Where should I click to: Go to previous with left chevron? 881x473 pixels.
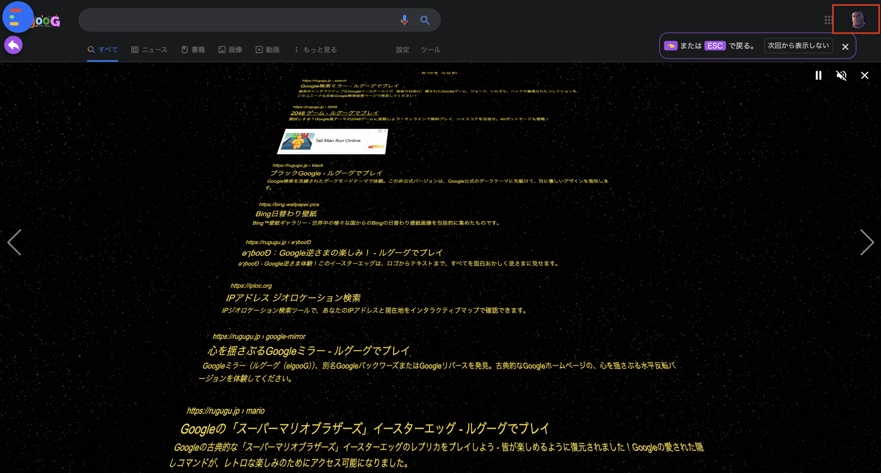pos(14,242)
